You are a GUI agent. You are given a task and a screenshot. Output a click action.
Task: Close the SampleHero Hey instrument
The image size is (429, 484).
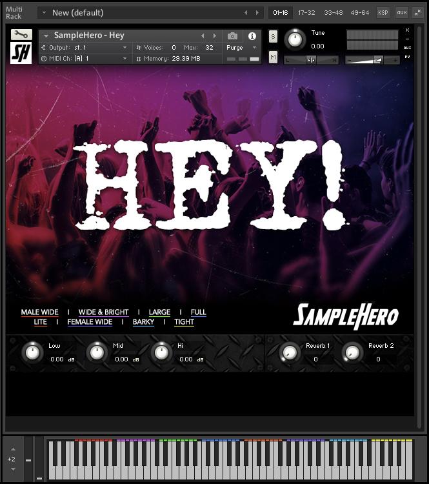tap(408, 30)
